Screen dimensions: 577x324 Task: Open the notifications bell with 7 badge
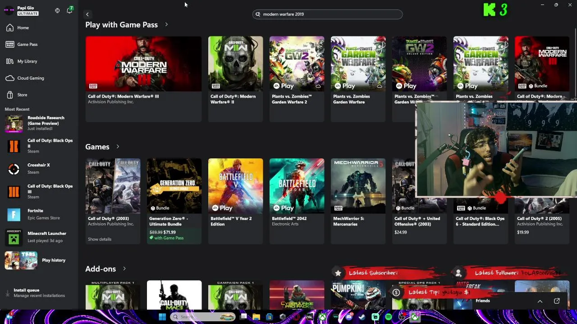click(69, 10)
